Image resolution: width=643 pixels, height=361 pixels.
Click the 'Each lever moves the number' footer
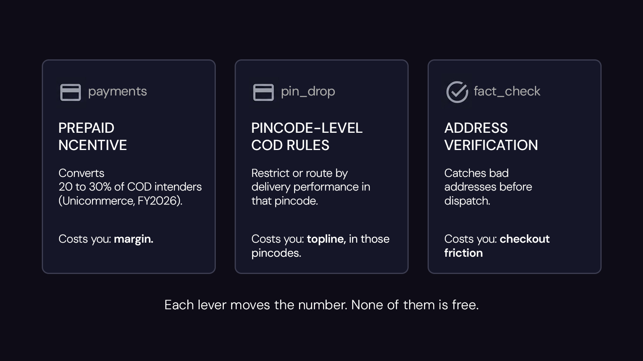[321, 305]
